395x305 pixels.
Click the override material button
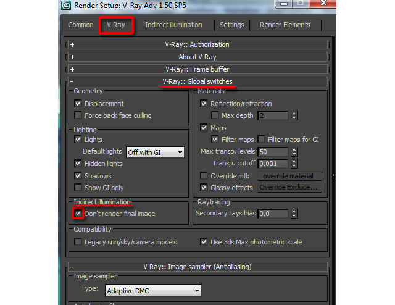tap(289, 176)
